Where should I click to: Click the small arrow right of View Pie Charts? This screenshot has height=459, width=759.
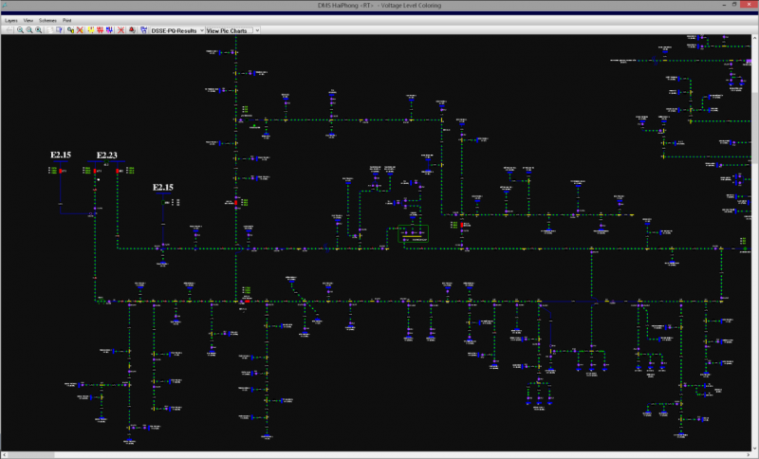click(x=257, y=30)
